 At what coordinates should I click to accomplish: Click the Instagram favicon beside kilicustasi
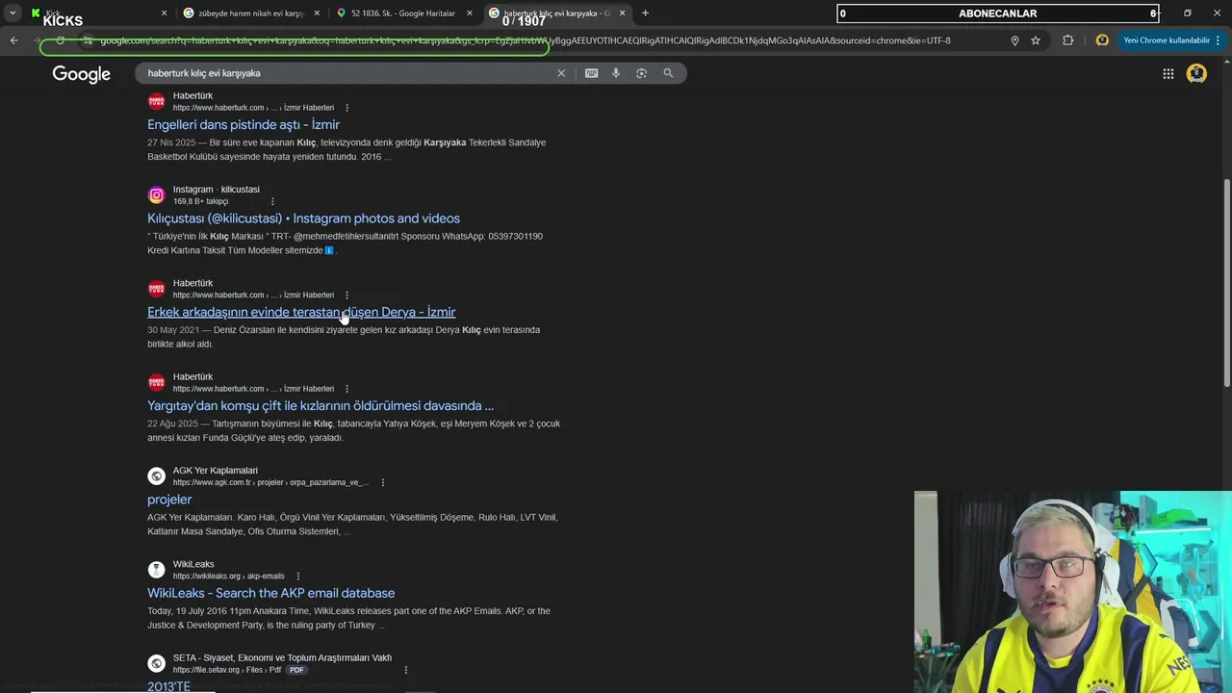[x=156, y=195]
